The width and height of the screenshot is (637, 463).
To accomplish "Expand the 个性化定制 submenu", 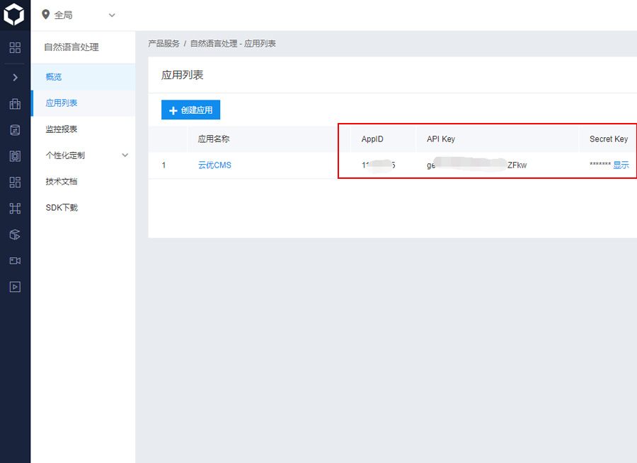I will tap(125, 156).
